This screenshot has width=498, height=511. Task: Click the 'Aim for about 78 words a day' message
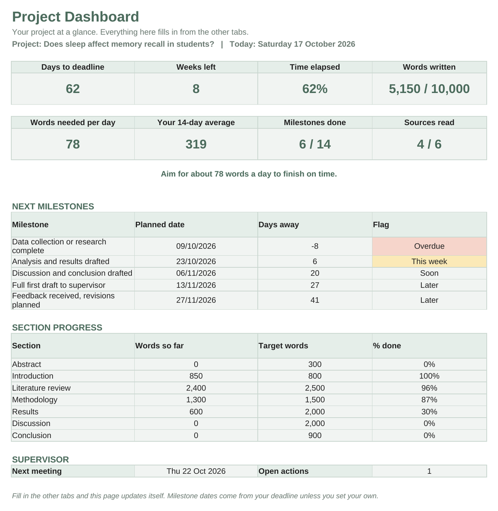tap(249, 174)
